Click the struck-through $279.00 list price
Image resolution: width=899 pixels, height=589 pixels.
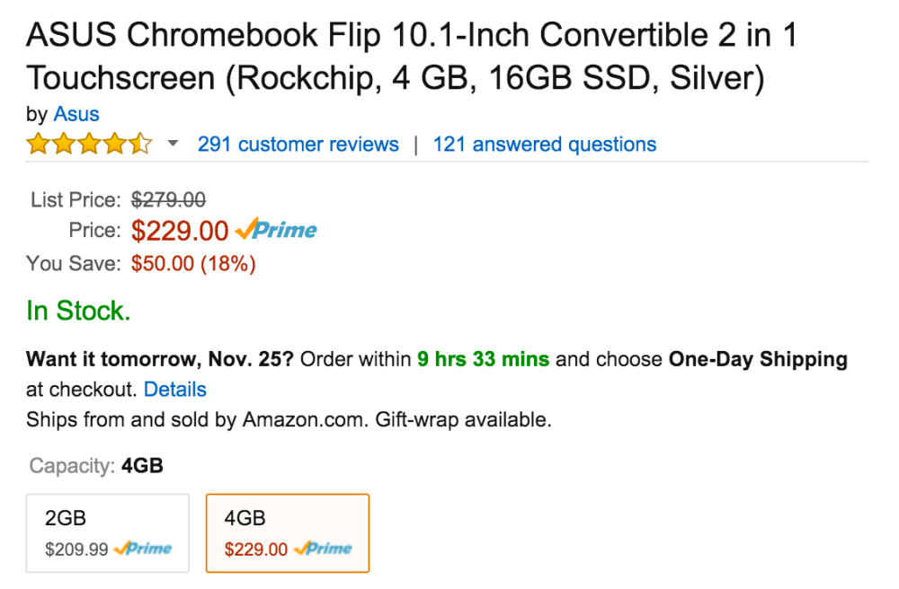(x=168, y=199)
